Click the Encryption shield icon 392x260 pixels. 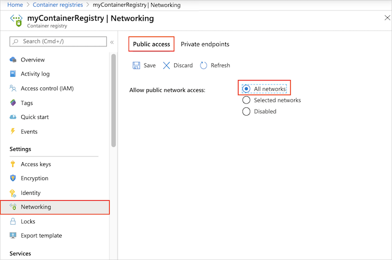[13, 178]
